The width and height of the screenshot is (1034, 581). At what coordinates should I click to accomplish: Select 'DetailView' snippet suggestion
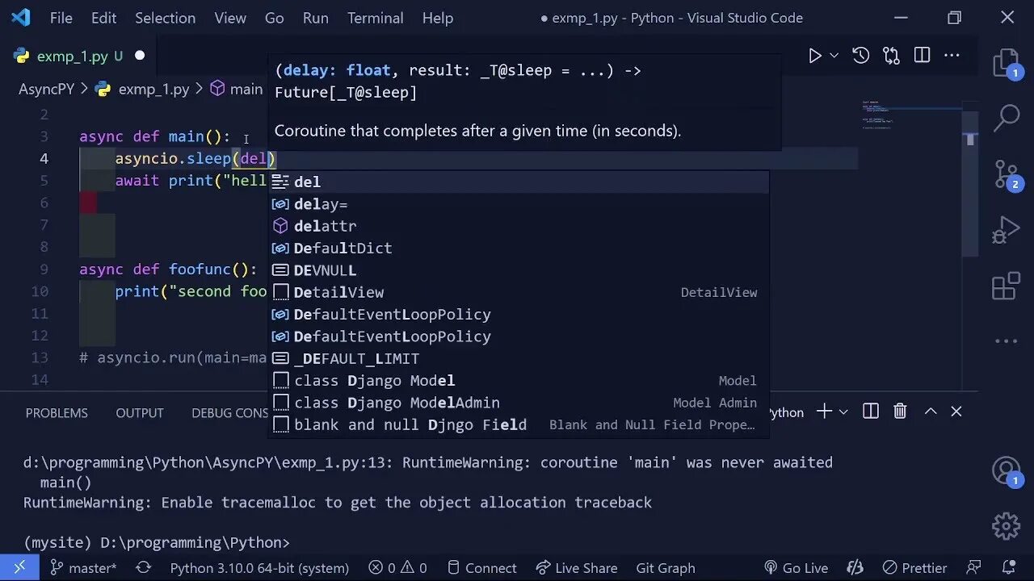pos(519,292)
